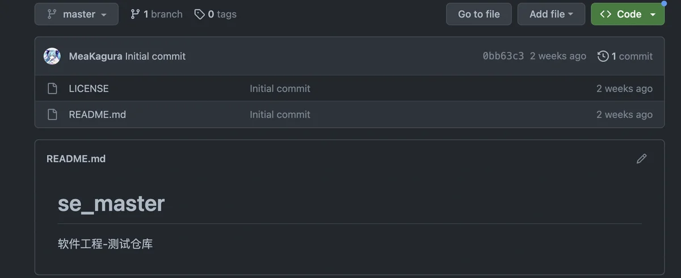681x278 pixels.
Task: Open the LICENSE file
Action: coord(89,88)
